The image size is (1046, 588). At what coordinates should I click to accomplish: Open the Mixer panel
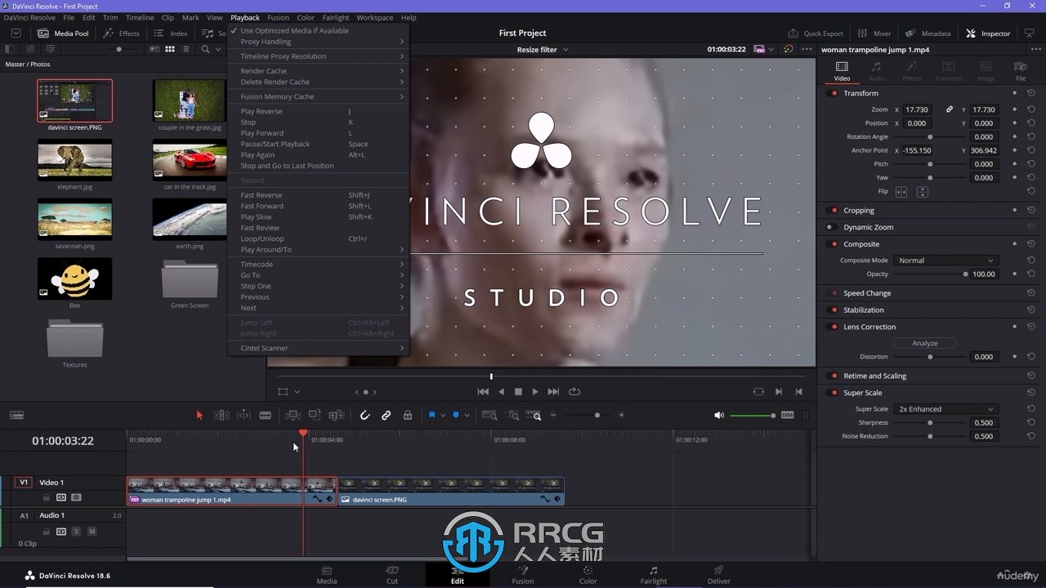click(x=874, y=33)
